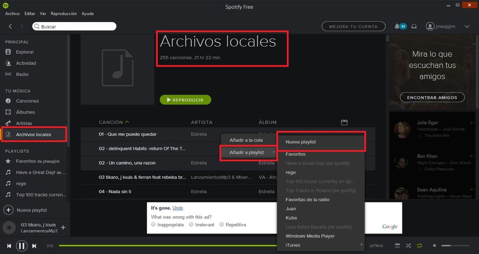Screen dimensions: 479x254
Task: Expand the iTunes submenu arrow
Action: point(362,244)
